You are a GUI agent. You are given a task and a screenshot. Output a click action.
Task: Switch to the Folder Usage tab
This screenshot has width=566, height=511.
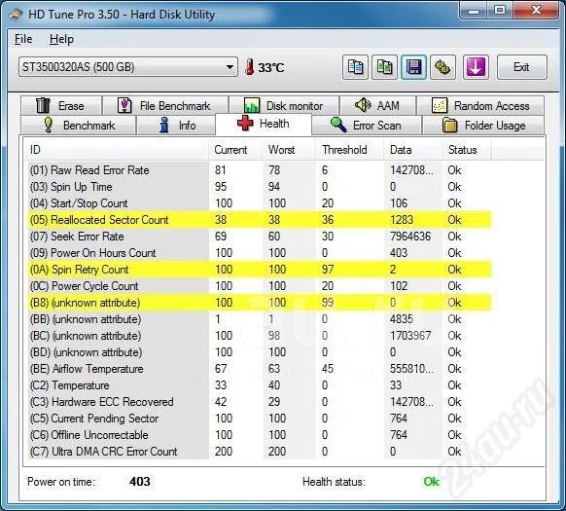tap(483, 125)
